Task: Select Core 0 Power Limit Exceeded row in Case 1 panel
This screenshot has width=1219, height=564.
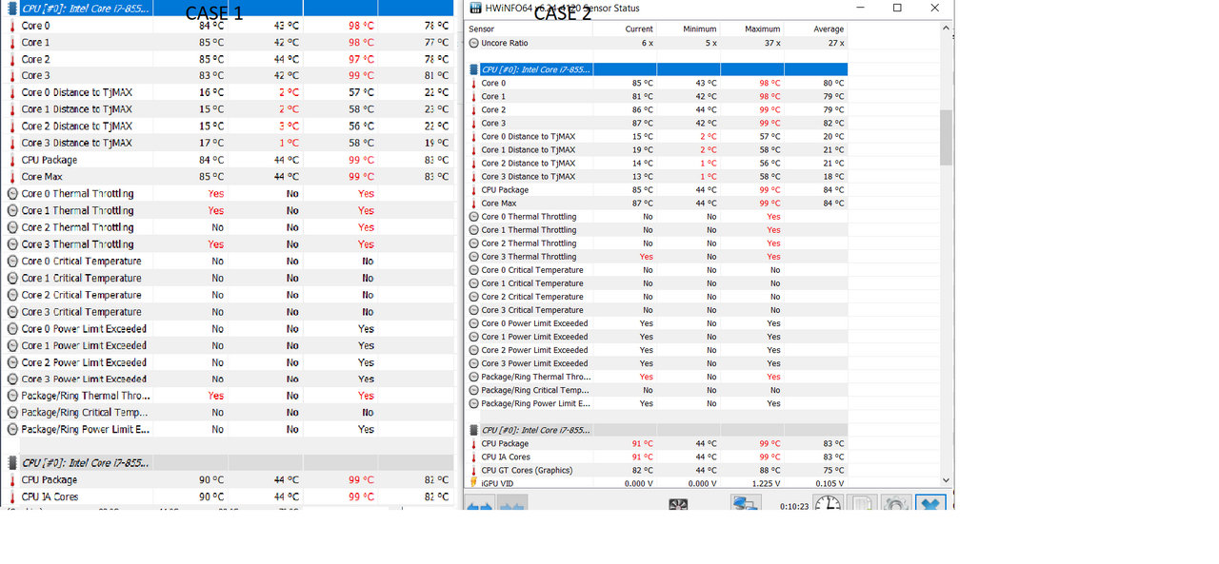Action: pos(227,328)
